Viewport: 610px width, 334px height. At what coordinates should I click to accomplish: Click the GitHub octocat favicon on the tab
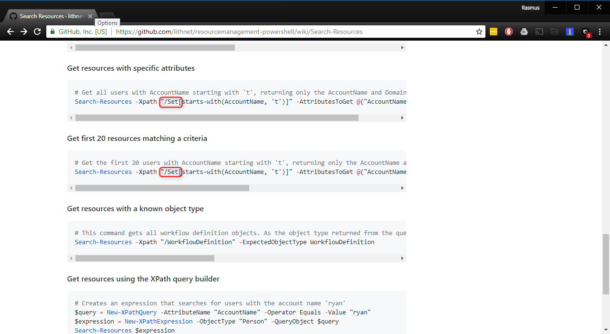pyautogui.click(x=13, y=15)
